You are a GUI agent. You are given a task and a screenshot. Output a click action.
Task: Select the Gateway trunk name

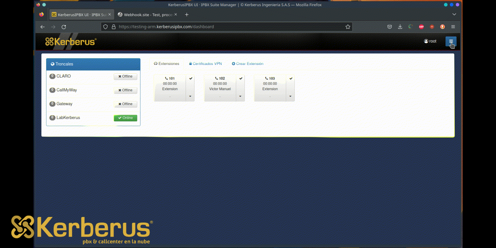click(x=65, y=104)
